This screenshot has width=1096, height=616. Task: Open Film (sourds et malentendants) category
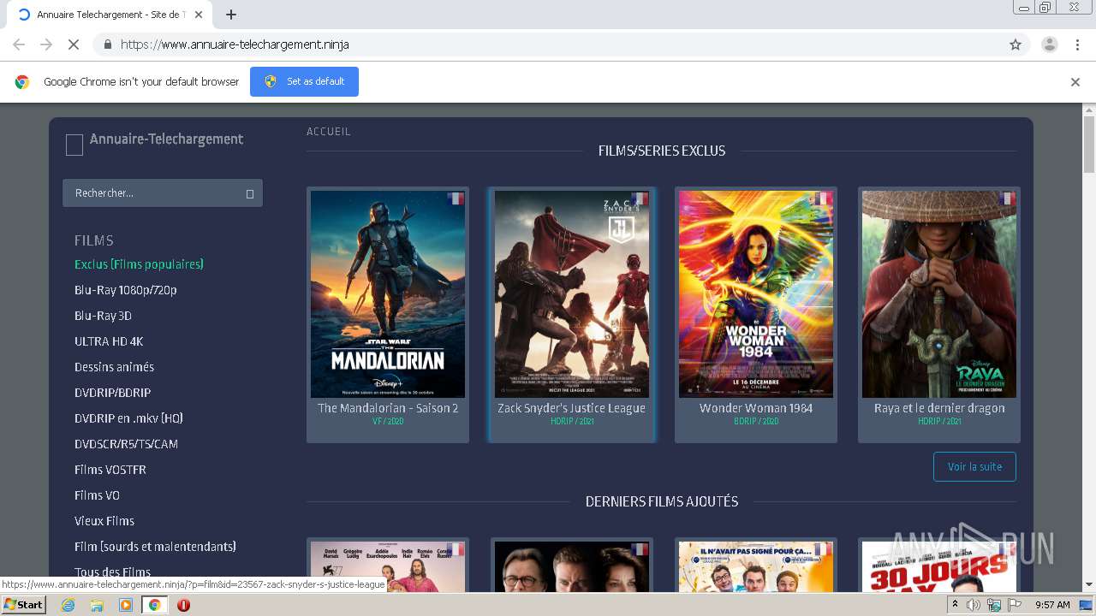[x=155, y=547]
